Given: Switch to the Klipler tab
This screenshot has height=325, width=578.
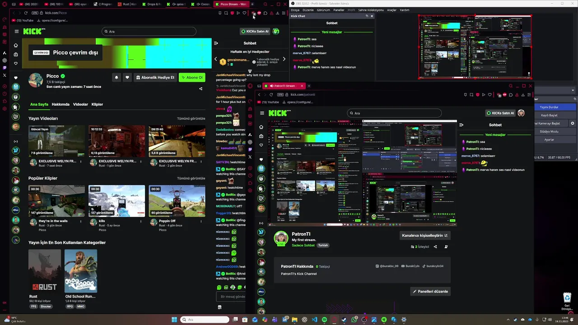Looking at the screenshot, I should [x=97, y=104].
